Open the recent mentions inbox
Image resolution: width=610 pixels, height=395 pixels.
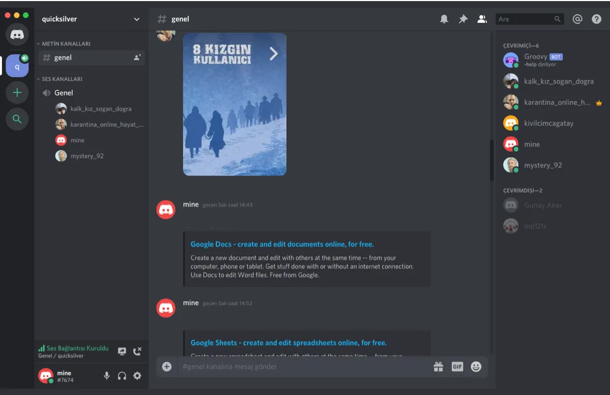577,18
